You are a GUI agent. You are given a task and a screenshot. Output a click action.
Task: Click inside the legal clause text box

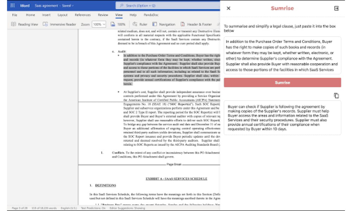[x=282, y=55]
